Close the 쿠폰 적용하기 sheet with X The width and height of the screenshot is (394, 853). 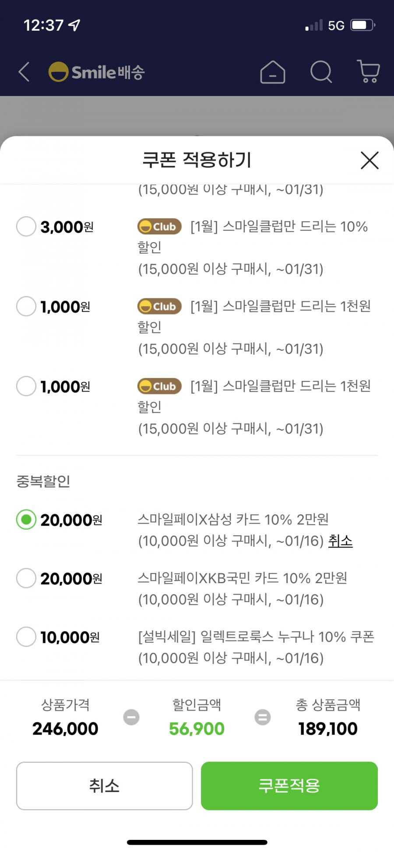point(369,160)
